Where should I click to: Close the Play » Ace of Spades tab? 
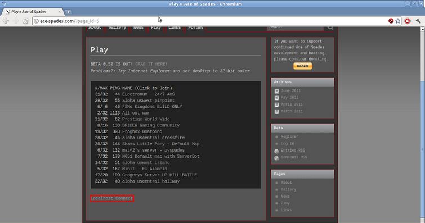[59, 12]
